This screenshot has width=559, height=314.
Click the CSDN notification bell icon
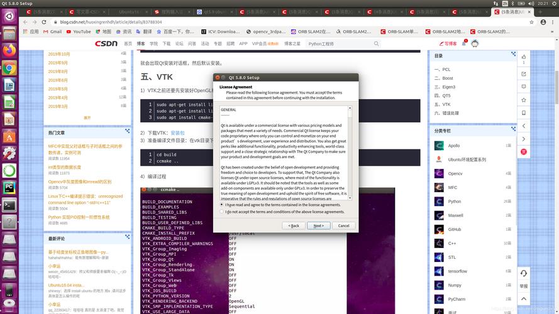(x=464, y=43)
